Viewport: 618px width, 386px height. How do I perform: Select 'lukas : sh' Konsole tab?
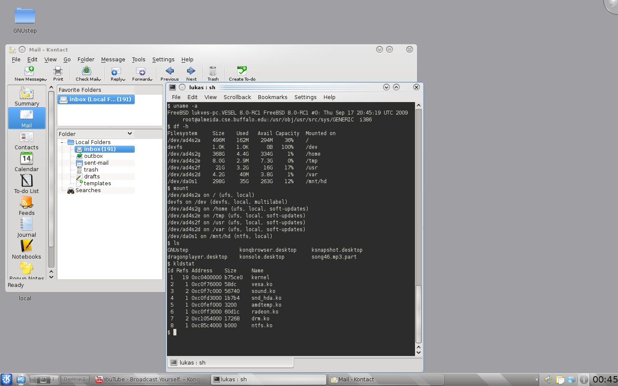pos(230,362)
